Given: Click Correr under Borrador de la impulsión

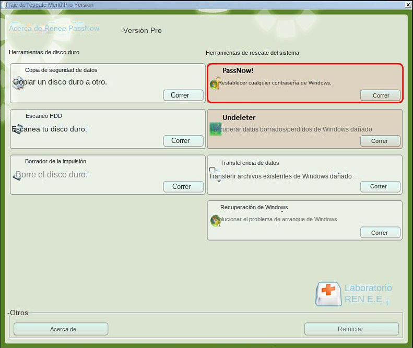Looking at the screenshot, I should pos(183,187).
